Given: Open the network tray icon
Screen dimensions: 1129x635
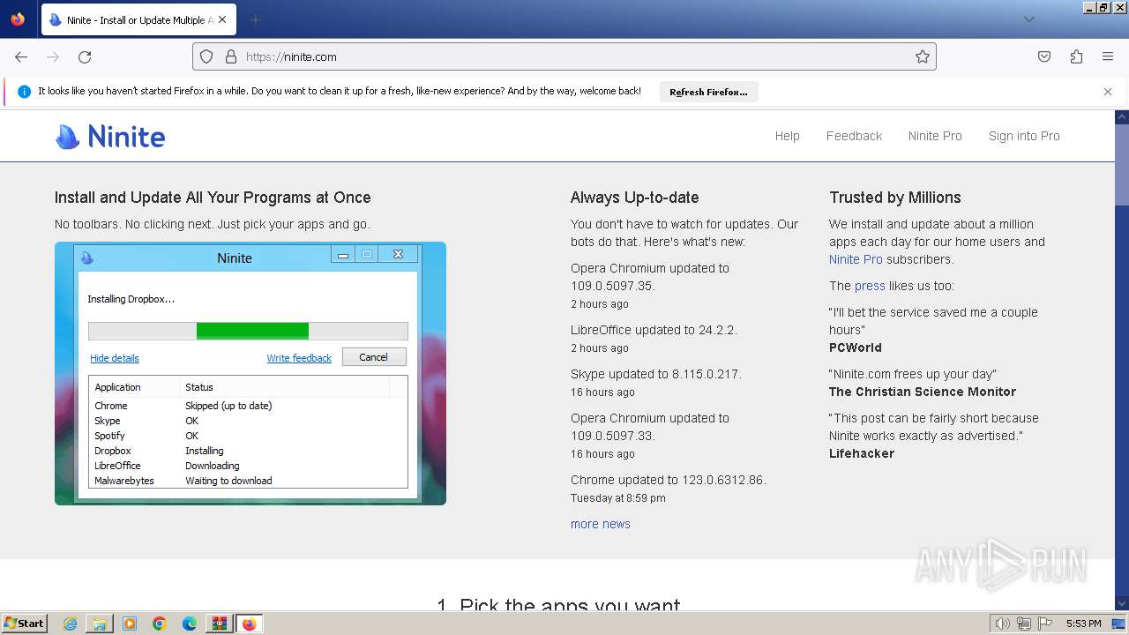Looking at the screenshot, I should pos(1024,624).
